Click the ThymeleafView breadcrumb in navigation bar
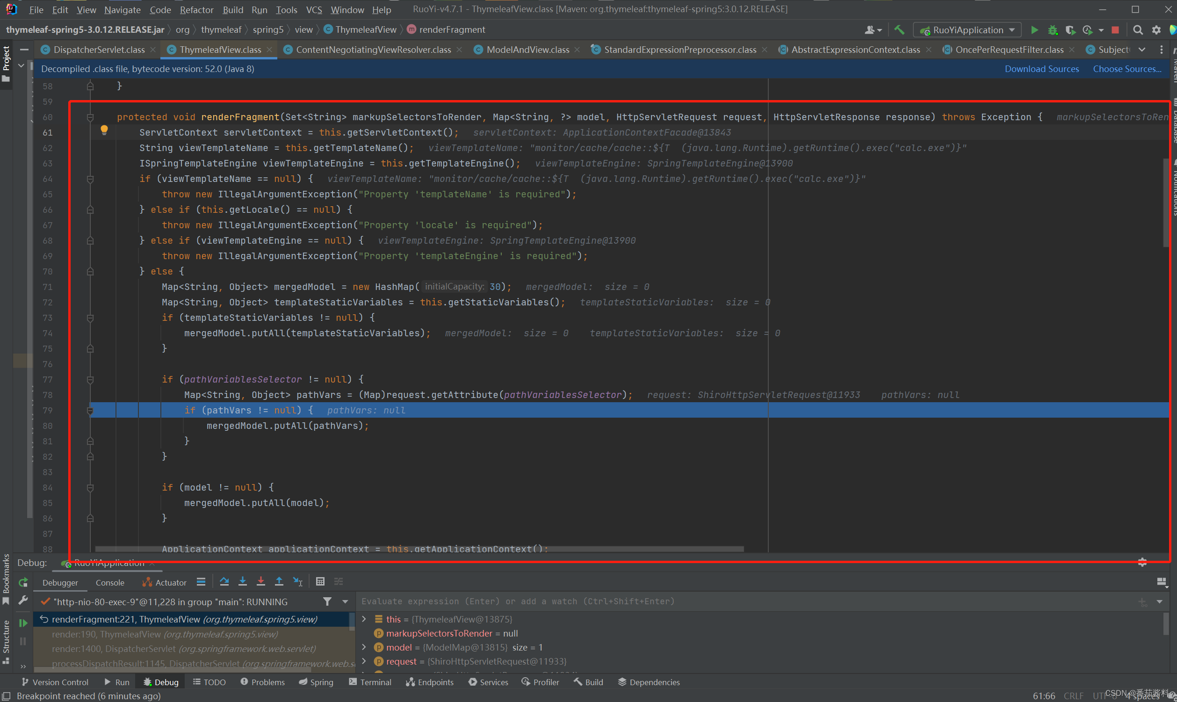Viewport: 1177px width, 702px height. tap(361, 30)
